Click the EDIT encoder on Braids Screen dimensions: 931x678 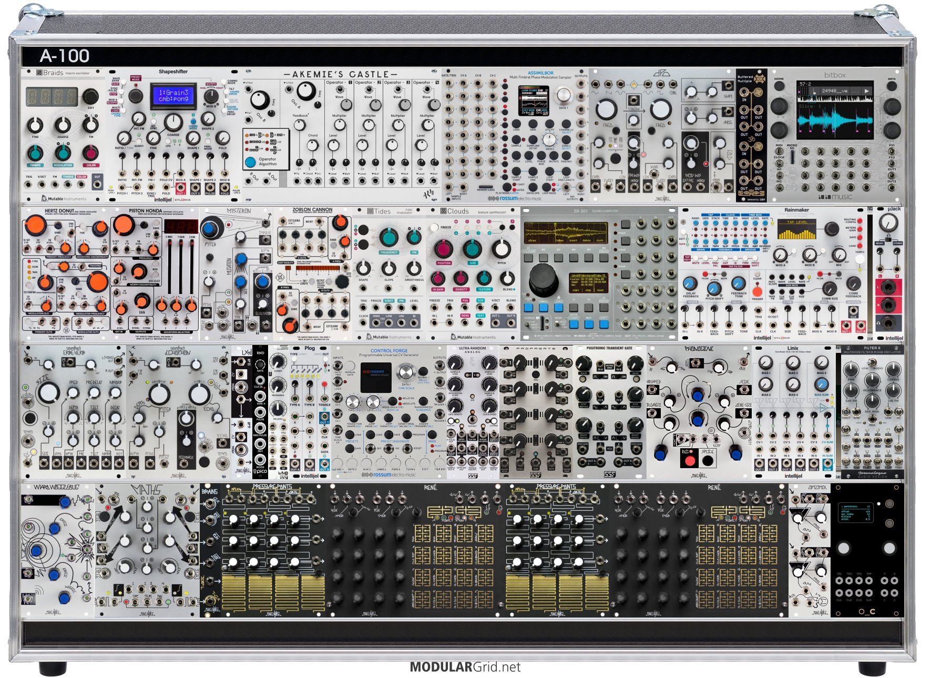(90, 96)
